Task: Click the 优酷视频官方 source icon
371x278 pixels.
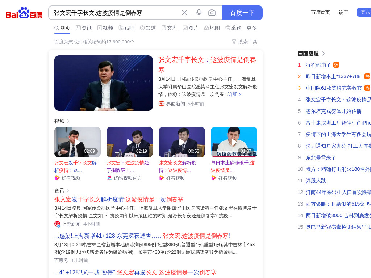Action: [109, 178]
